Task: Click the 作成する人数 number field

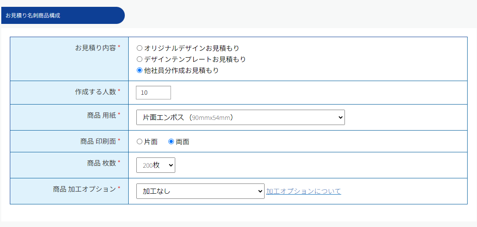Action: tap(153, 93)
